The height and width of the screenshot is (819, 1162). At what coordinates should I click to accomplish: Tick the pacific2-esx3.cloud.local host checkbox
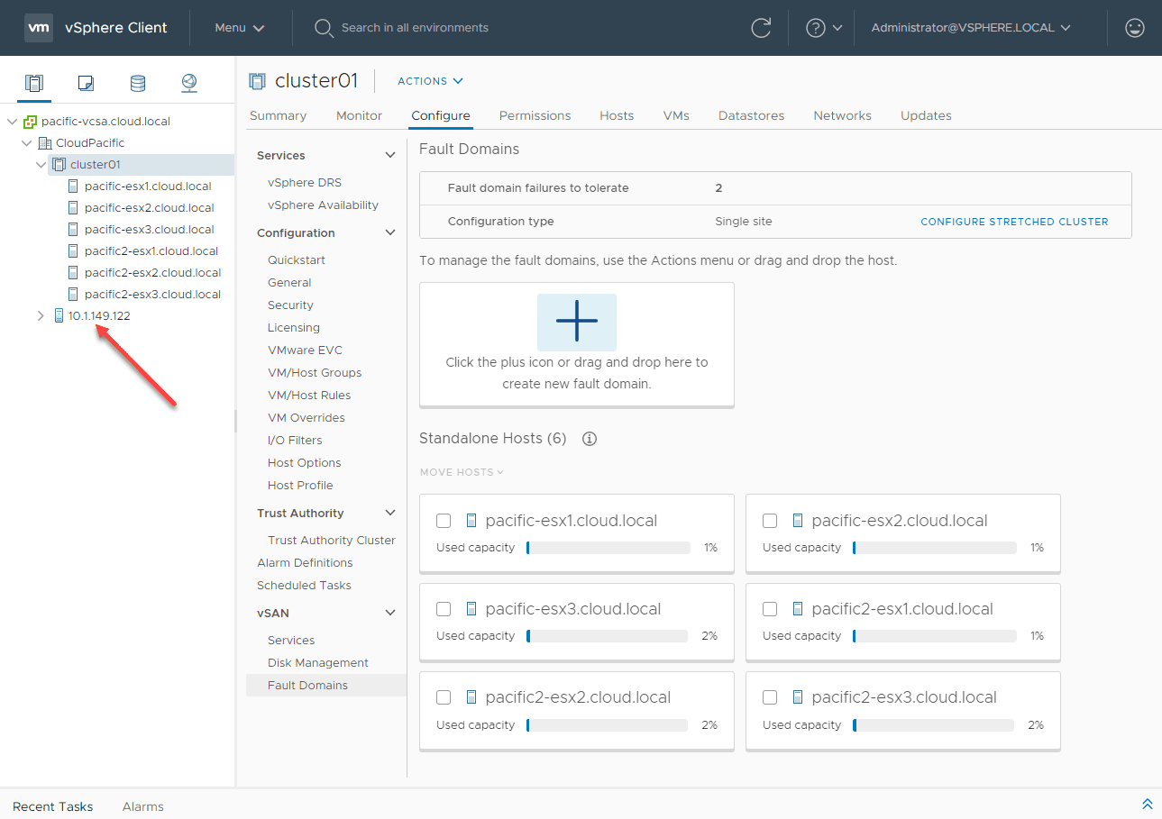tap(770, 697)
